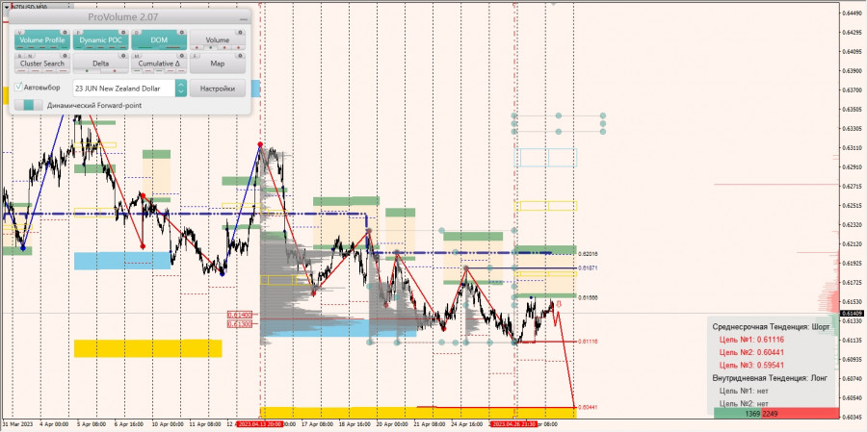Click the small red down-arrow signal on chart
The height and width of the screenshot is (432, 867).
(x=559, y=304)
